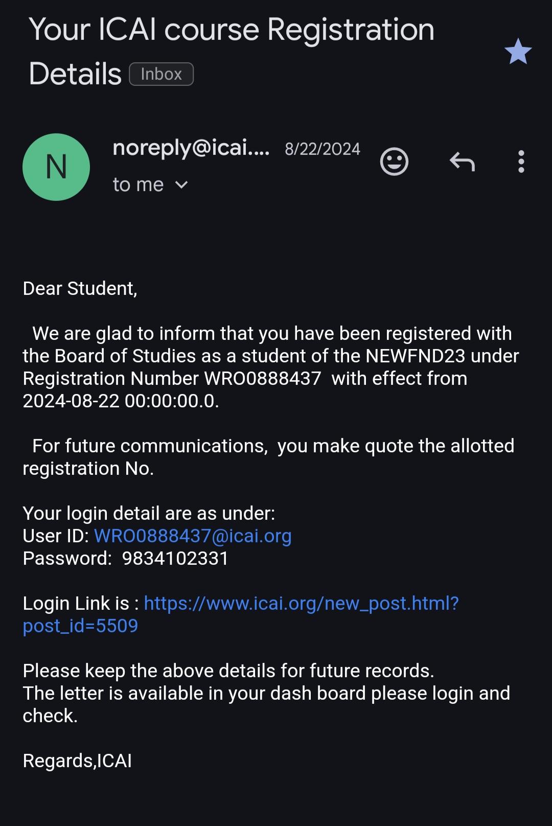Tap the 8/22/2024 date stamp
Screen dimensions: 552x826
point(322,149)
